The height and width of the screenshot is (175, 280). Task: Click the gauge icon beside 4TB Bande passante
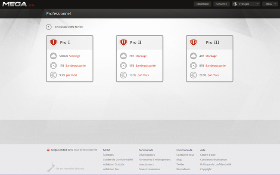[x=123, y=66]
